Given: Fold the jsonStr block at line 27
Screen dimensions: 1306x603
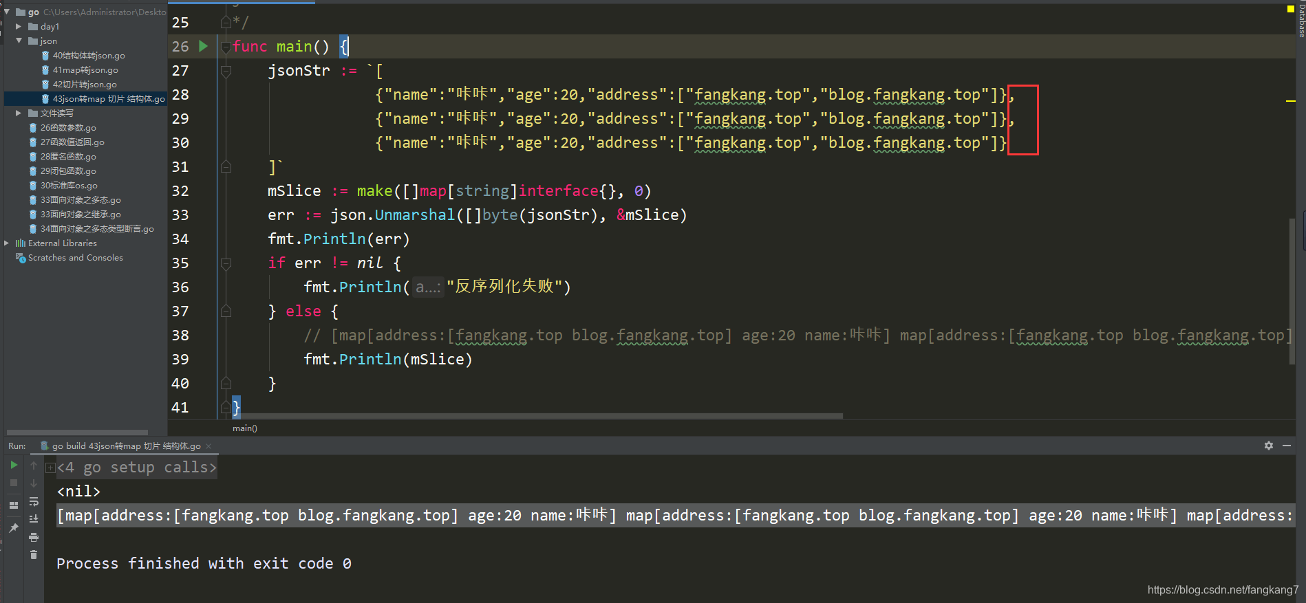Looking at the screenshot, I should coord(226,70).
